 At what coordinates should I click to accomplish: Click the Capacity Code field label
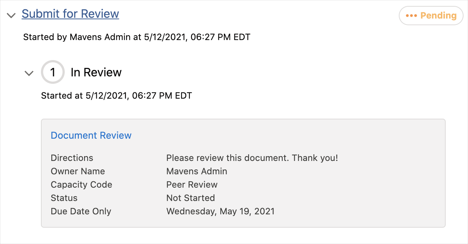point(81,185)
